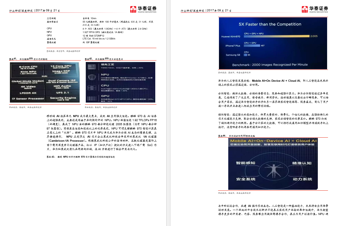Click the grid icon beside GPU in figure 42
Image resolution: width=337 pixels, height=226 pixels.
[92, 98]
